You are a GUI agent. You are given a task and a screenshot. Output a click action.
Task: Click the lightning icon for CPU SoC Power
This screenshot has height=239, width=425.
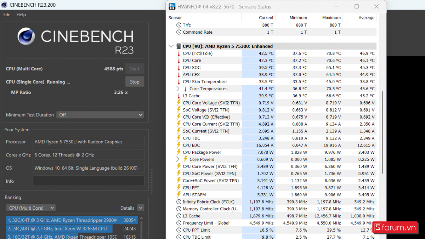(178, 173)
